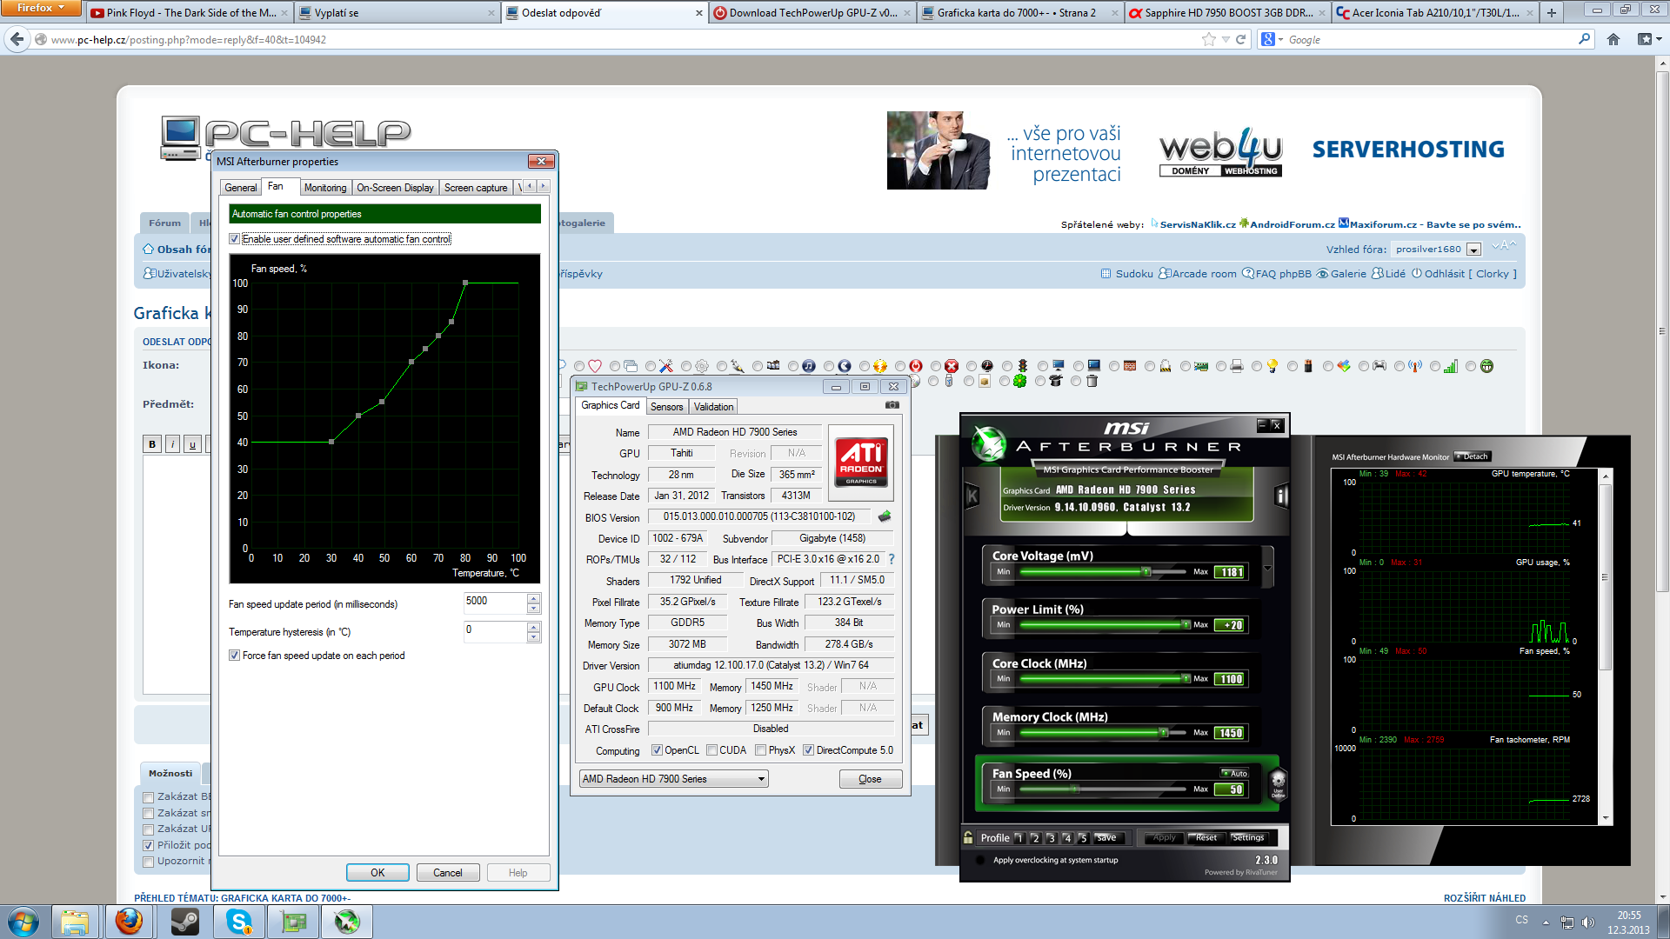Open the Vzhled fóra style dropdown
1670x939 pixels.
click(1473, 250)
